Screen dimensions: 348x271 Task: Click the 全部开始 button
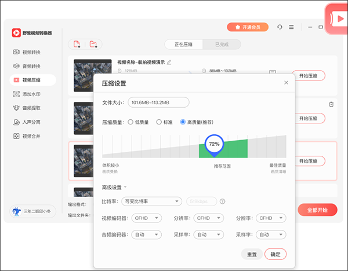(317, 210)
